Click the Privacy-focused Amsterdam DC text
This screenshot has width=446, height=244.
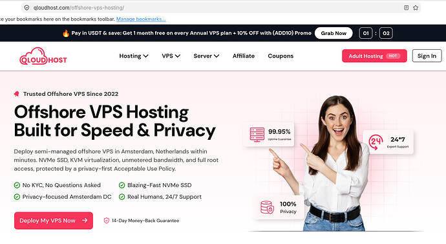(x=67, y=197)
